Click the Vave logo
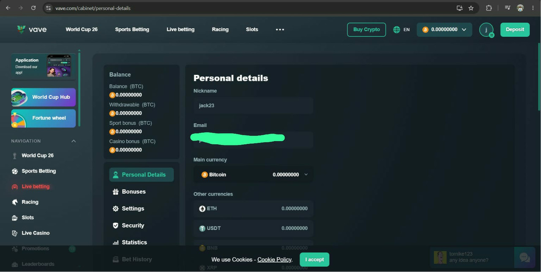 tap(32, 30)
